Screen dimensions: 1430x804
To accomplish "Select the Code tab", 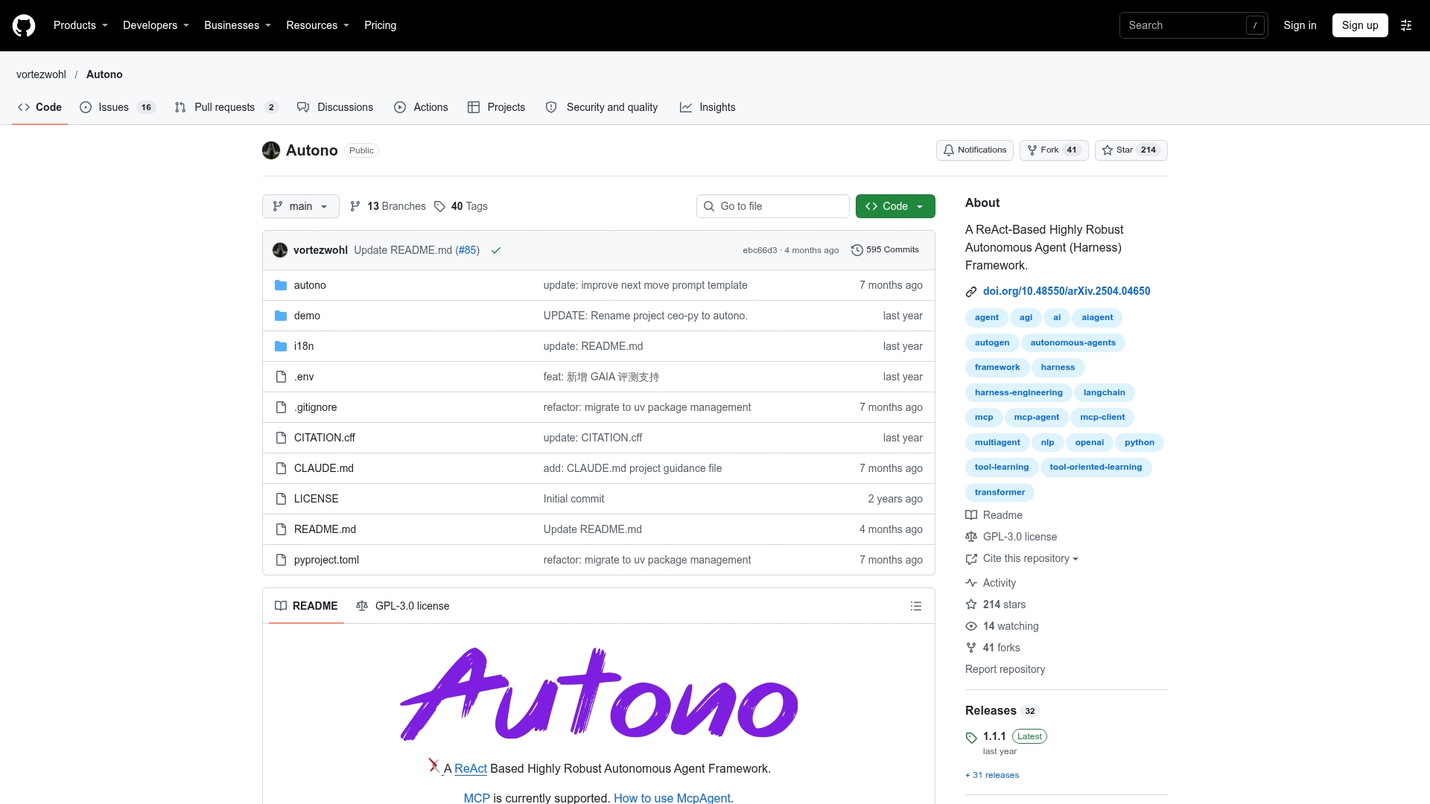I will [40, 107].
